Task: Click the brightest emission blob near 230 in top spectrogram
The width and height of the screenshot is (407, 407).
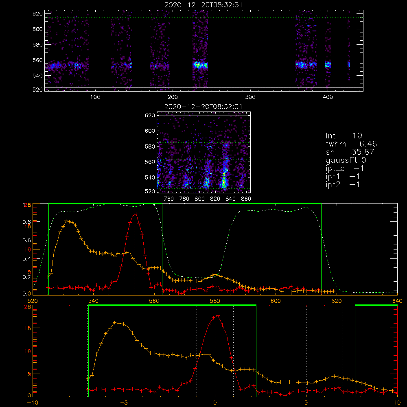Action: 200,65
